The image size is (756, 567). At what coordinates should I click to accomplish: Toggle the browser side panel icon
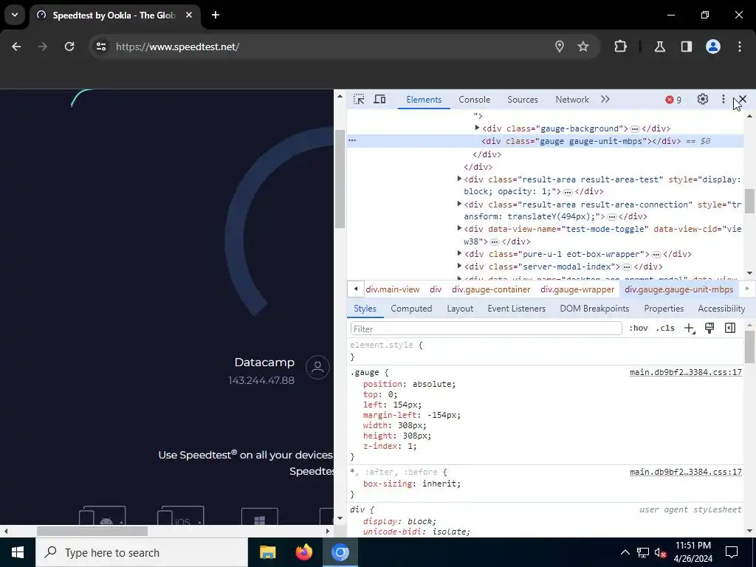pos(687,47)
